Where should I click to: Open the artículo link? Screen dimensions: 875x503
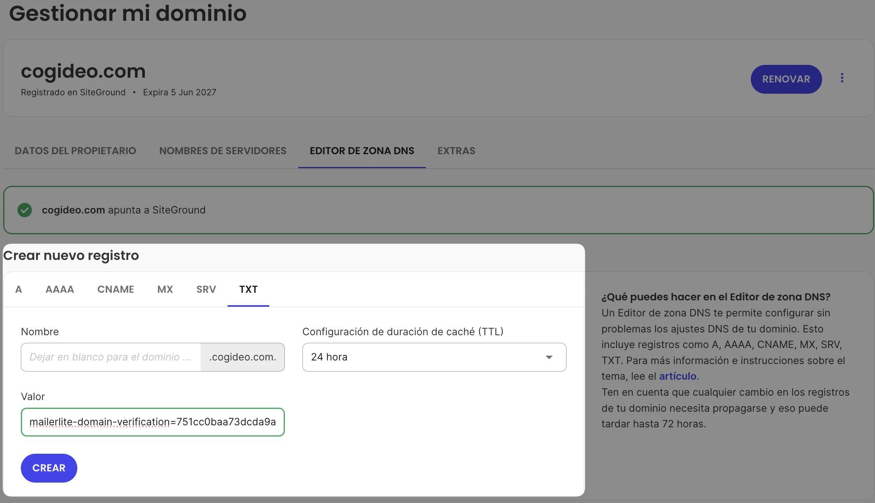(677, 376)
